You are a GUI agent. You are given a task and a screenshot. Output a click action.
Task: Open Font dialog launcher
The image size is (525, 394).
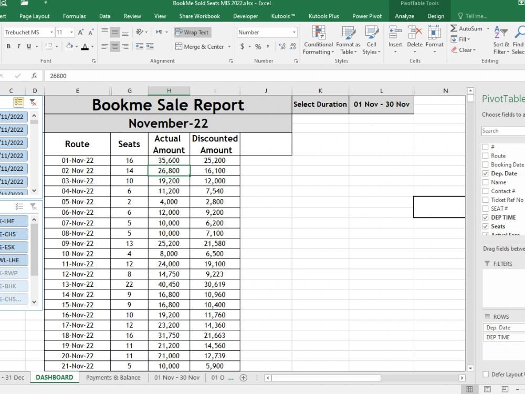pyautogui.click(x=94, y=61)
